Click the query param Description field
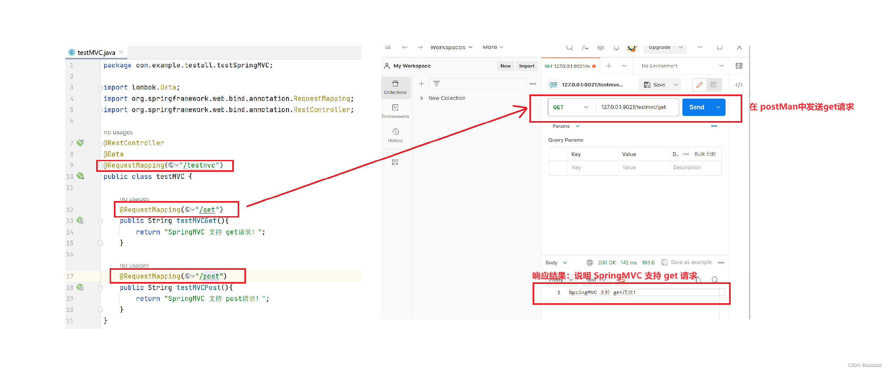This screenshot has width=887, height=370. (x=695, y=167)
